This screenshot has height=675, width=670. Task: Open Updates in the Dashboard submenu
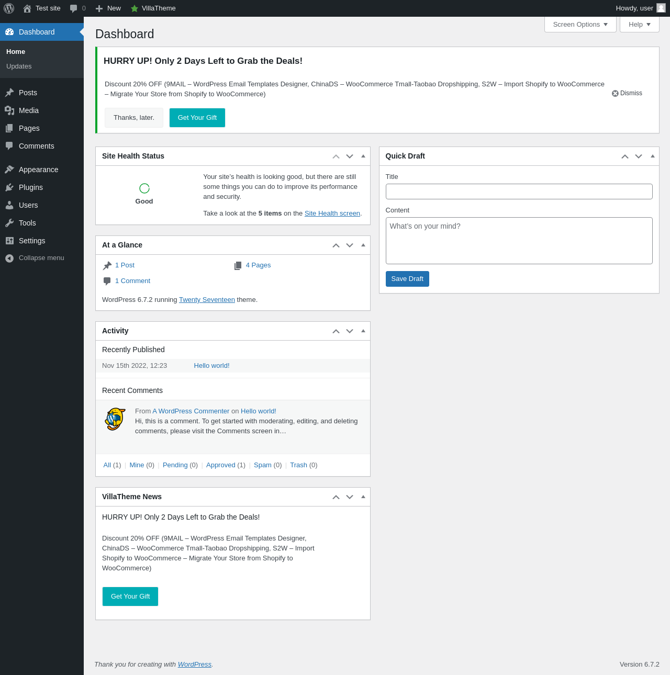(x=19, y=66)
